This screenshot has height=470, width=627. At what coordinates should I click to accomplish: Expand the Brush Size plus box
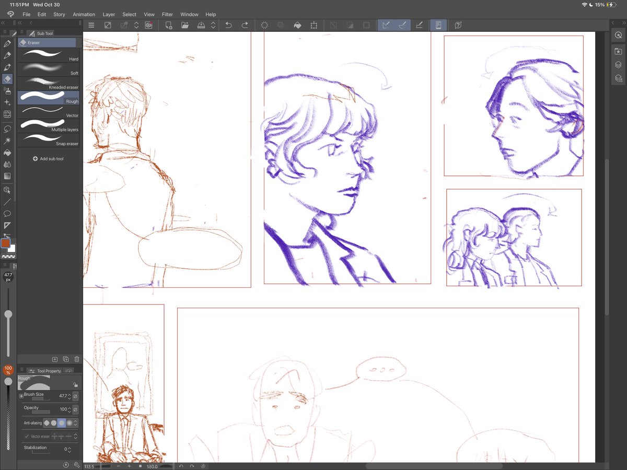click(x=21, y=396)
